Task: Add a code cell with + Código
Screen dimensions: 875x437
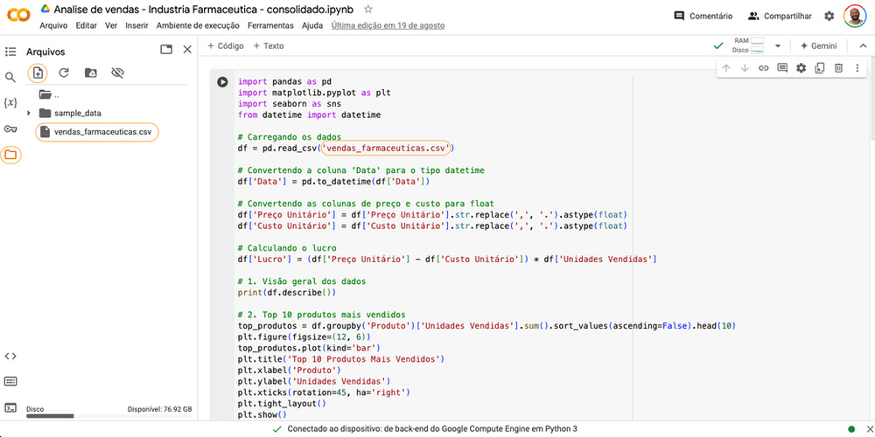Action: (226, 46)
